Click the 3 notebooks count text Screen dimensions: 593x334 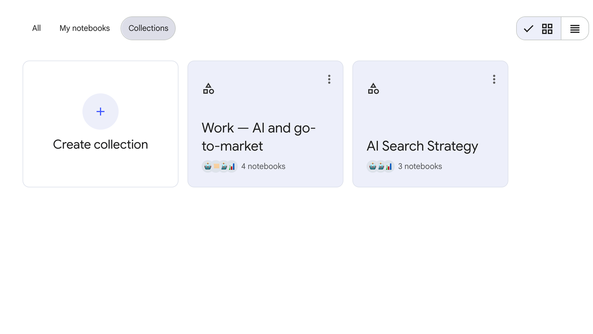click(x=420, y=166)
